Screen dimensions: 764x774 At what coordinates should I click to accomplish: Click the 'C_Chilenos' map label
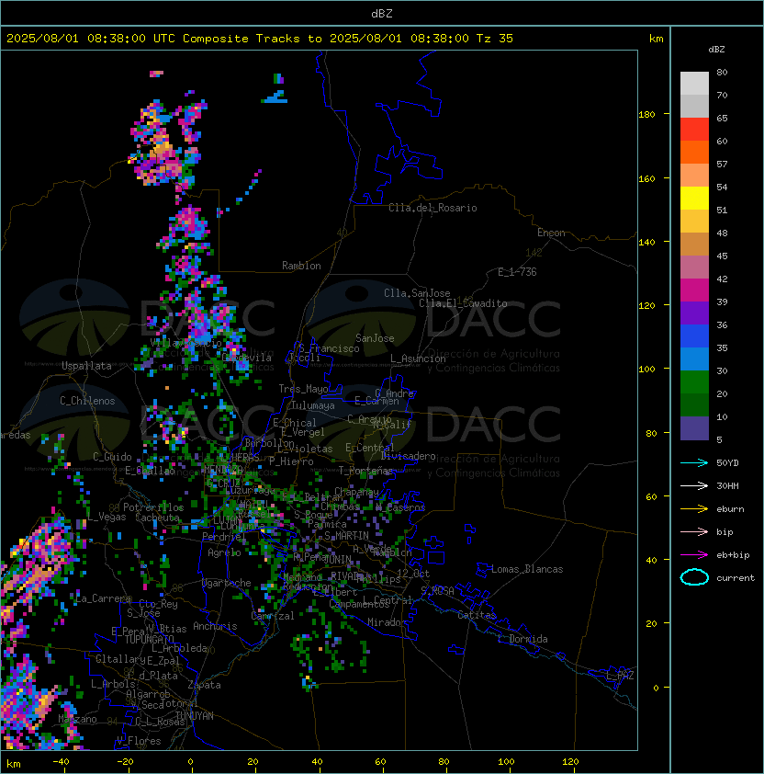(x=87, y=401)
